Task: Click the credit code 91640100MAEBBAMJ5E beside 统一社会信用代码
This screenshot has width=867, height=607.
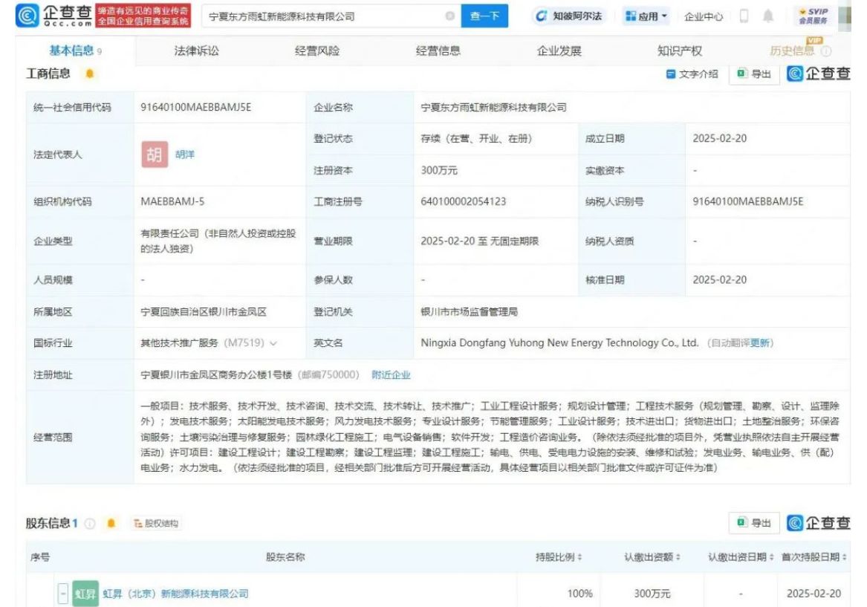Action: 195,107
